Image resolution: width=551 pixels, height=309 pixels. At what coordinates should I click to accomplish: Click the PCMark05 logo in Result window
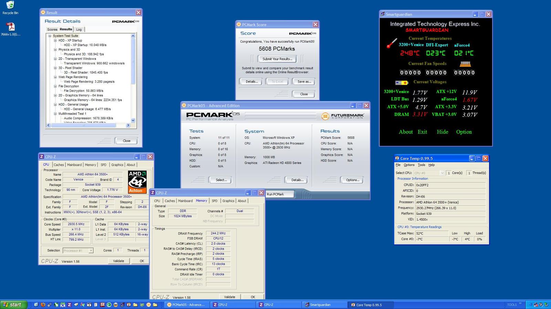click(125, 21)
